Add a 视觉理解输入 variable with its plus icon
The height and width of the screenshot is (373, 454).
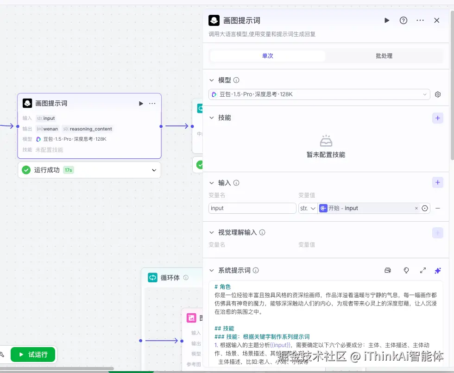(437, 233)
